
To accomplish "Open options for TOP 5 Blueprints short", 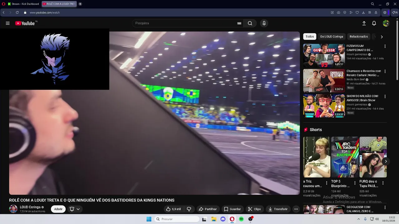I will [355, 183].
